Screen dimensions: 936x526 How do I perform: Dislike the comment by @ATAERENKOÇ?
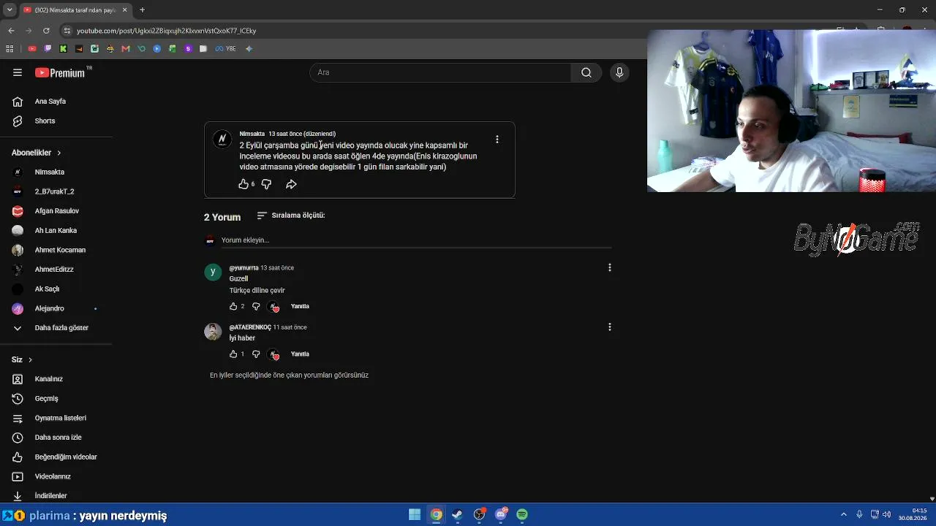coord(256,354)
